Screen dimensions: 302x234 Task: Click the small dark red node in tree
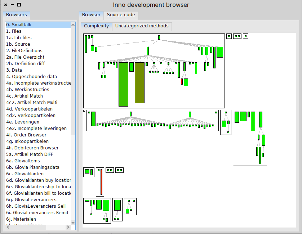pyautogui.click(x=182, y=82)
